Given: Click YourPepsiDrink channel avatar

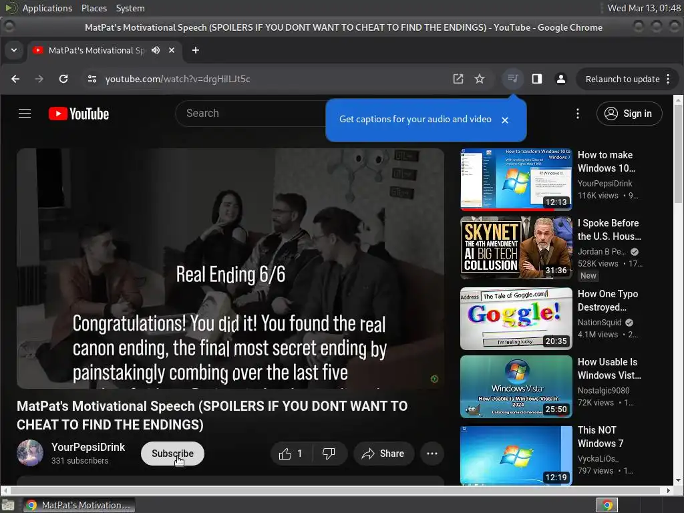Looking at the screenshot, I should pos(30,453).
